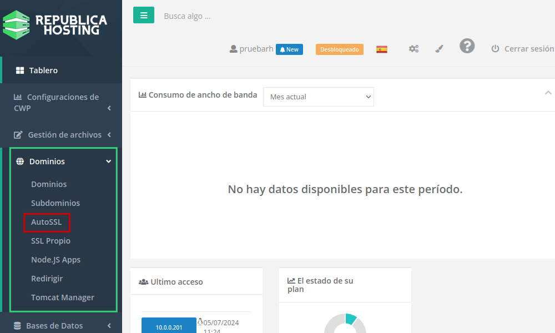Image resolution: width=555 pixels, height=333 pixels.
Task: Click the New notifications bell badge
Action: click(x=289, y=49)
